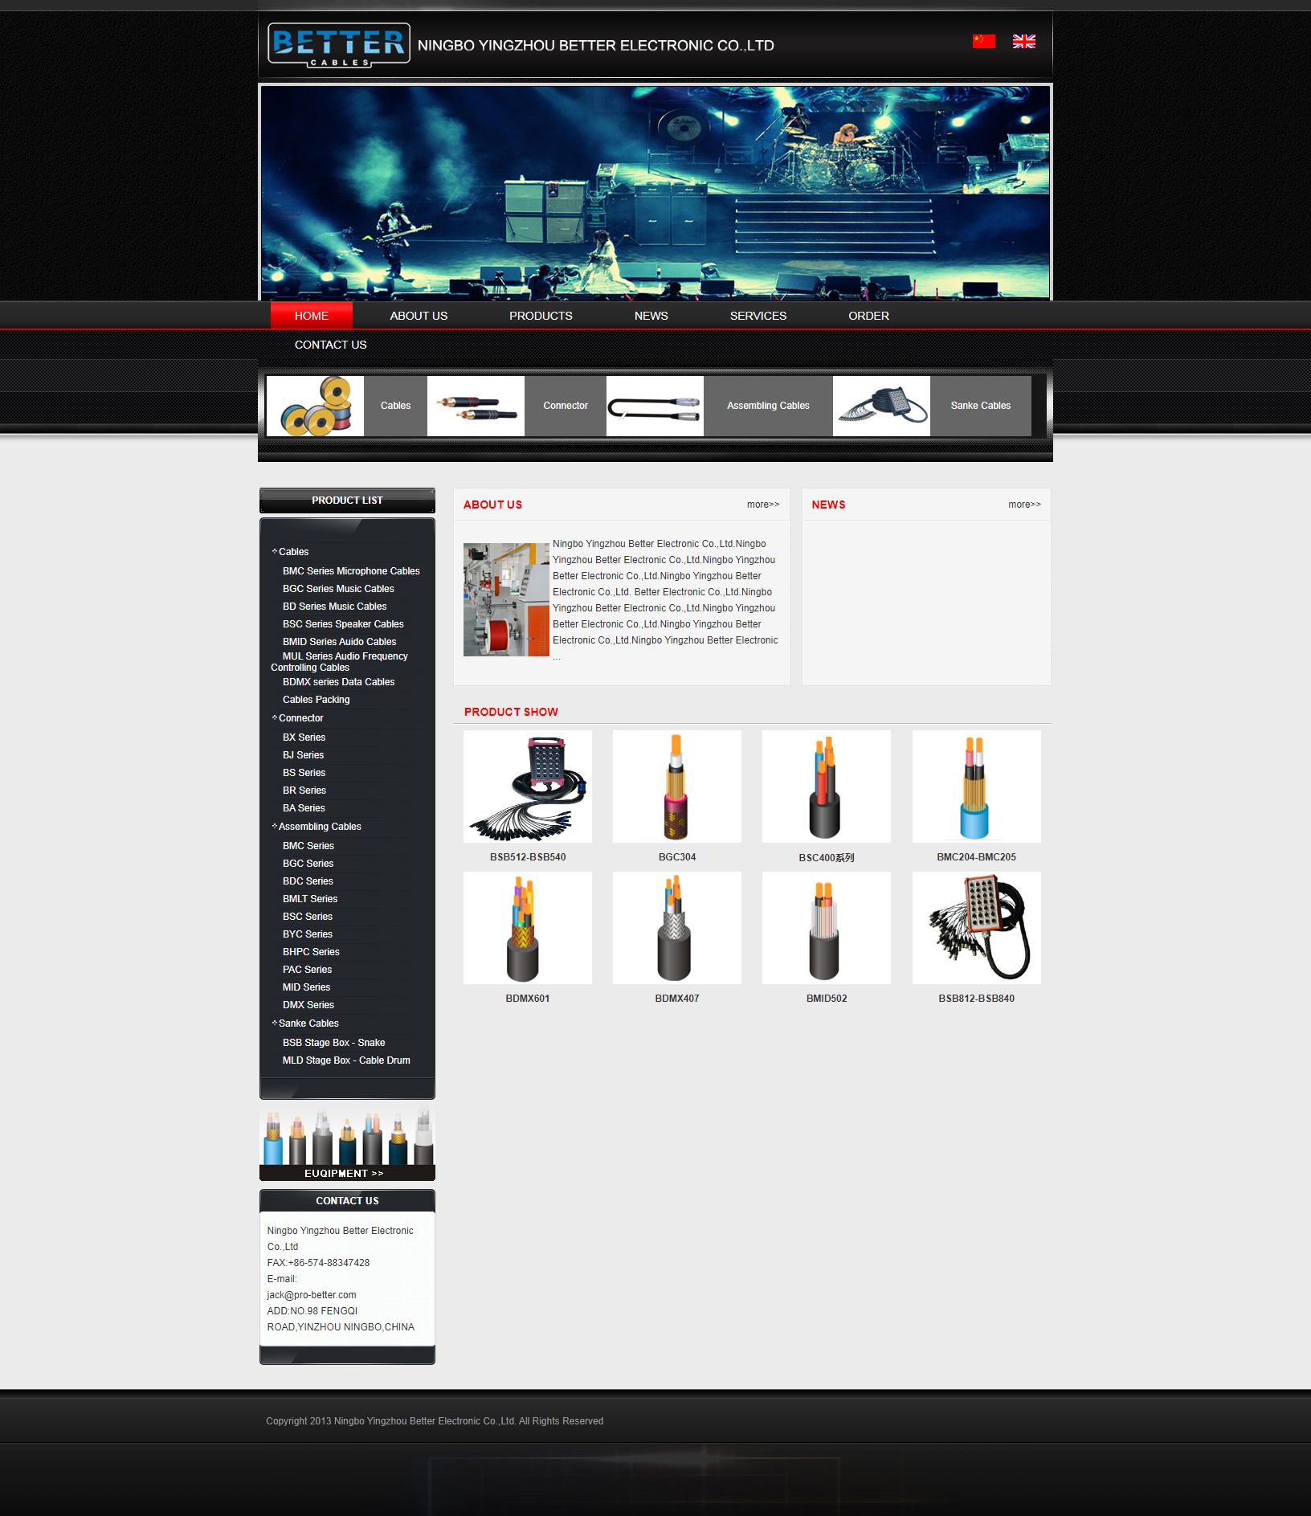Click the UK English flag icon
Viewport: 1311px width, 1516px height.
[1023, 42]
